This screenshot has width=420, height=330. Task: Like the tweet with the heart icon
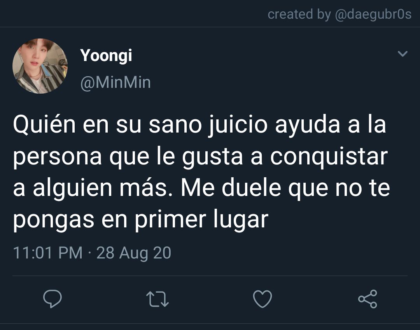pos(262,299)
